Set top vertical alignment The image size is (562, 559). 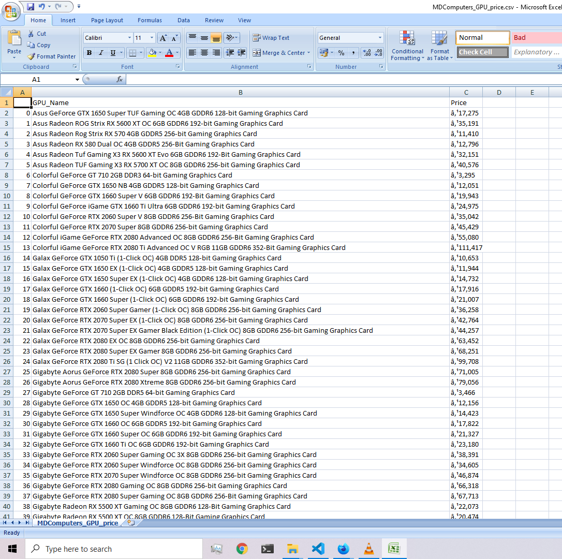click(193, 38)
